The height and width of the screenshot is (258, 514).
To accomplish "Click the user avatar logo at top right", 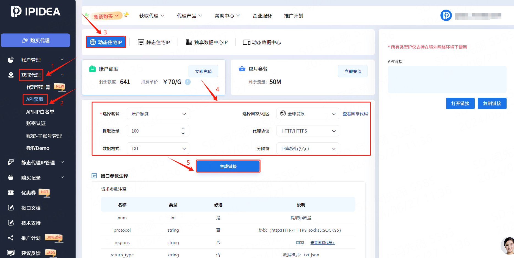I will pyautogui.click(x=446, y=15).
